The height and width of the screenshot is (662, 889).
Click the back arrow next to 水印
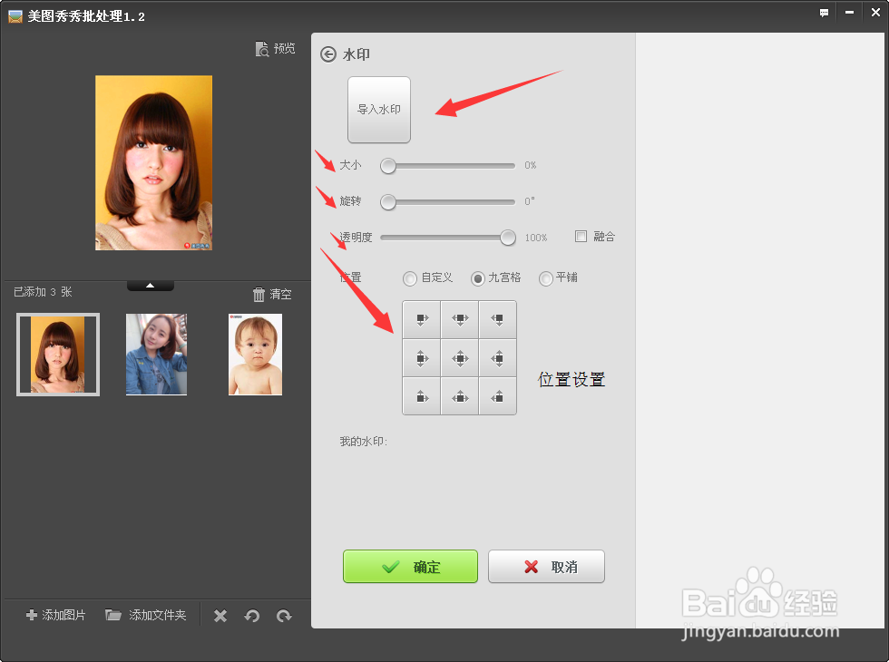(x=327, y=54)
